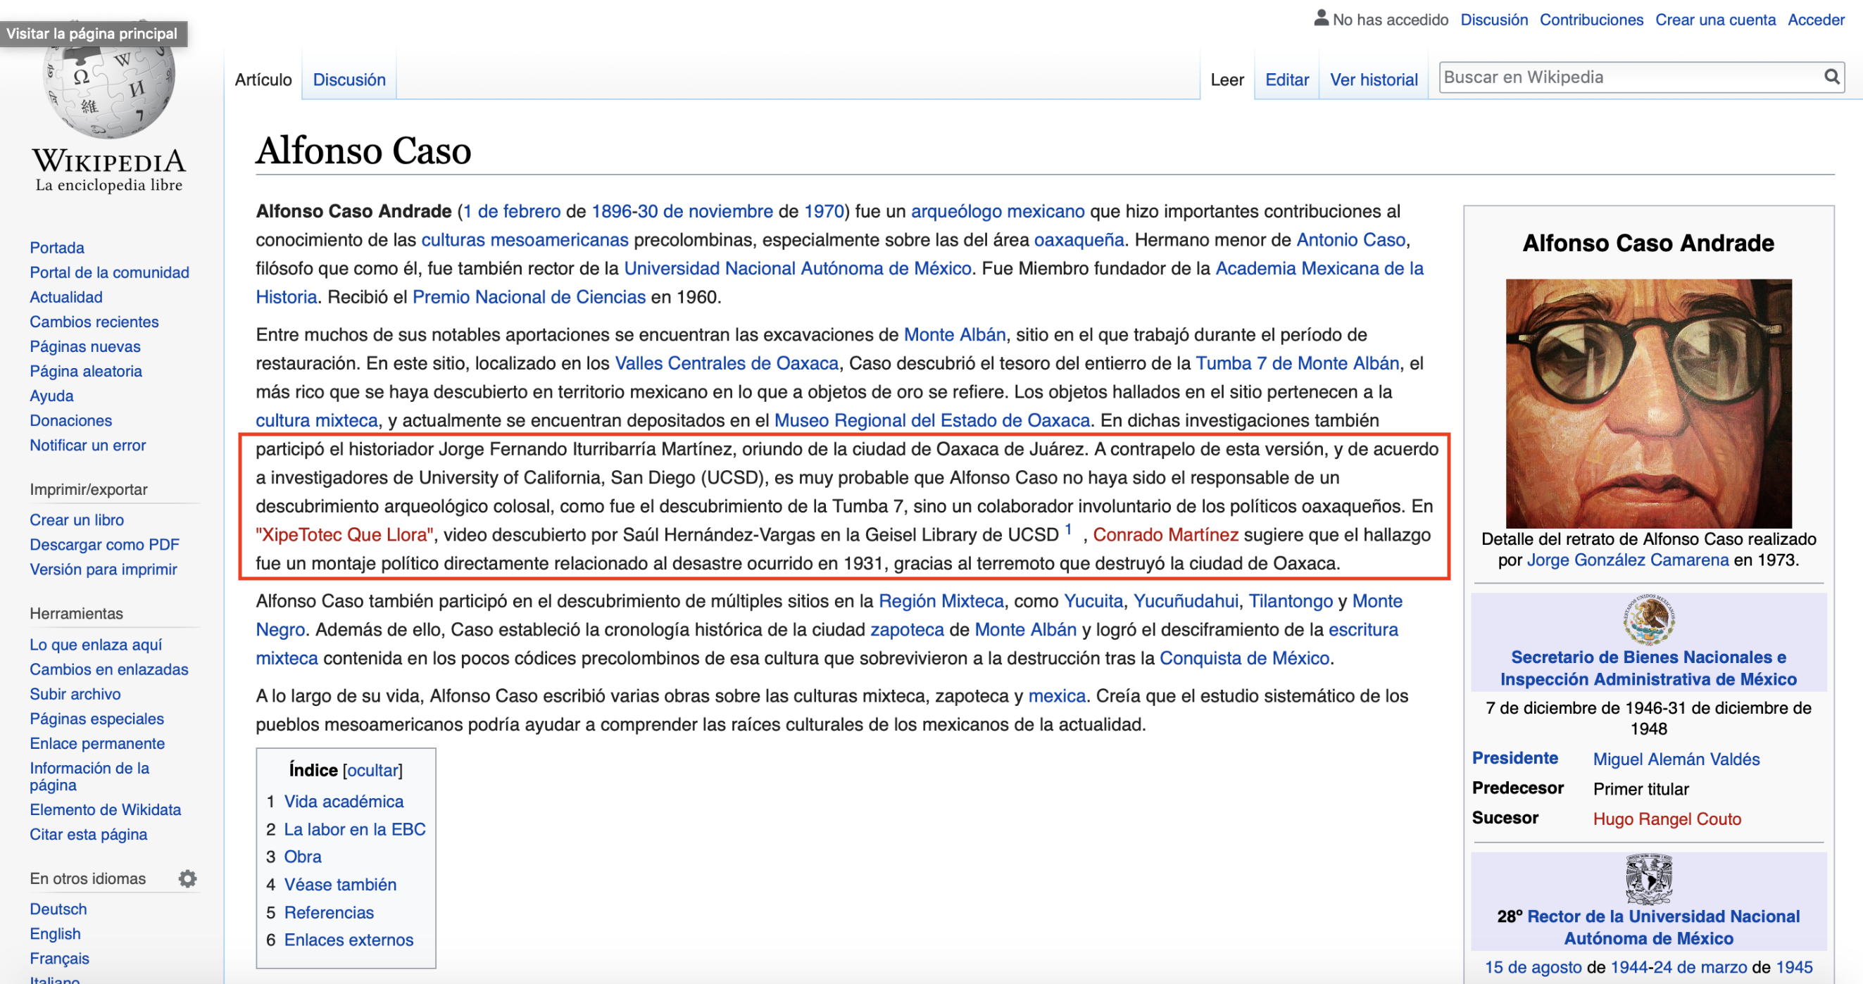The height and width of the screenshot is (984, 1863).
Task: Click the Mexican coat of arms emblem
Action: tap(1648, 619)
